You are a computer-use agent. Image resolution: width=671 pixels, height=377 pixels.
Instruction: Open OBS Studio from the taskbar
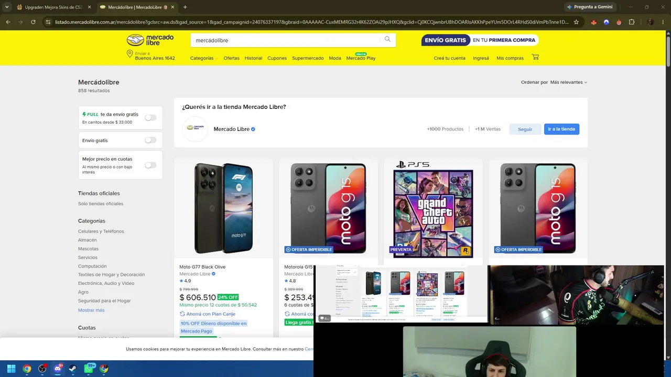pos(42,369)
